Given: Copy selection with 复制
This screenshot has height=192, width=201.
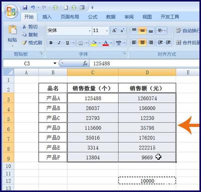Looking at the screenshot, I should [x=30, y=35].
